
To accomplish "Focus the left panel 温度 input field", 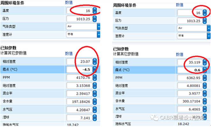I will [79, 11].
